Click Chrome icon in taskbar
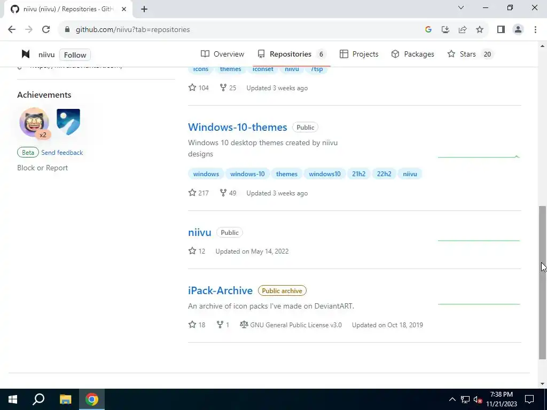Viewport: 547px width, 410px height. click(92, 399)
